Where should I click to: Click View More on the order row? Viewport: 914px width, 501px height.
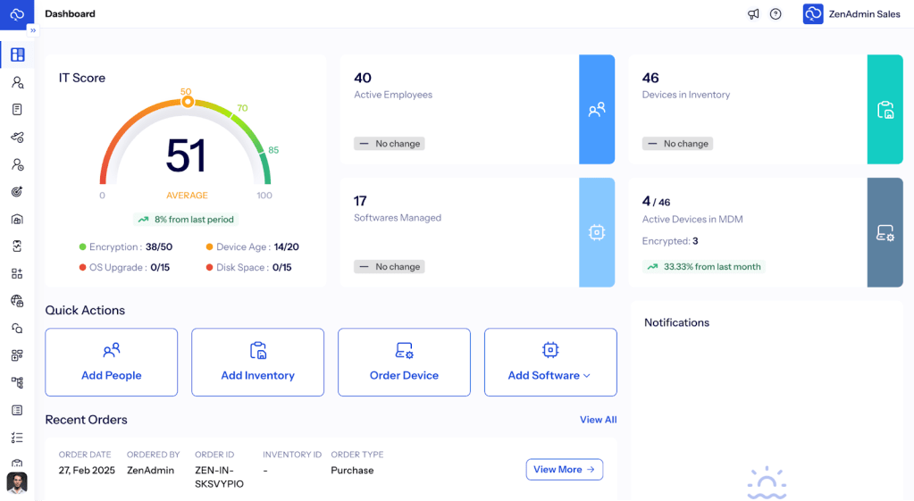tap(564, 470)
